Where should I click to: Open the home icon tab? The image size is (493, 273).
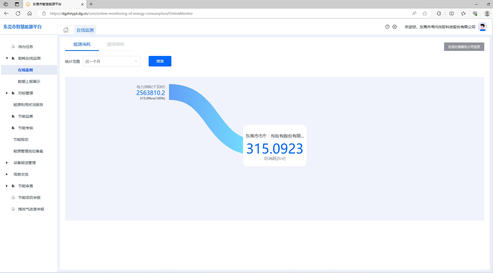click(x=66, y=30)
